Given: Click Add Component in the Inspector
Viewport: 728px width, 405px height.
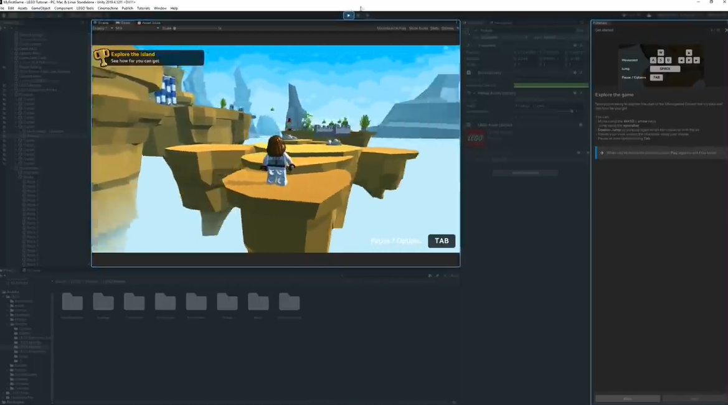Looking at the screenshot, I should coord(525,172).
